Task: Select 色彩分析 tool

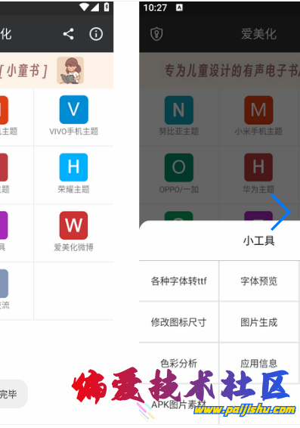Action: pyautogui.click(x=179, y=363)
